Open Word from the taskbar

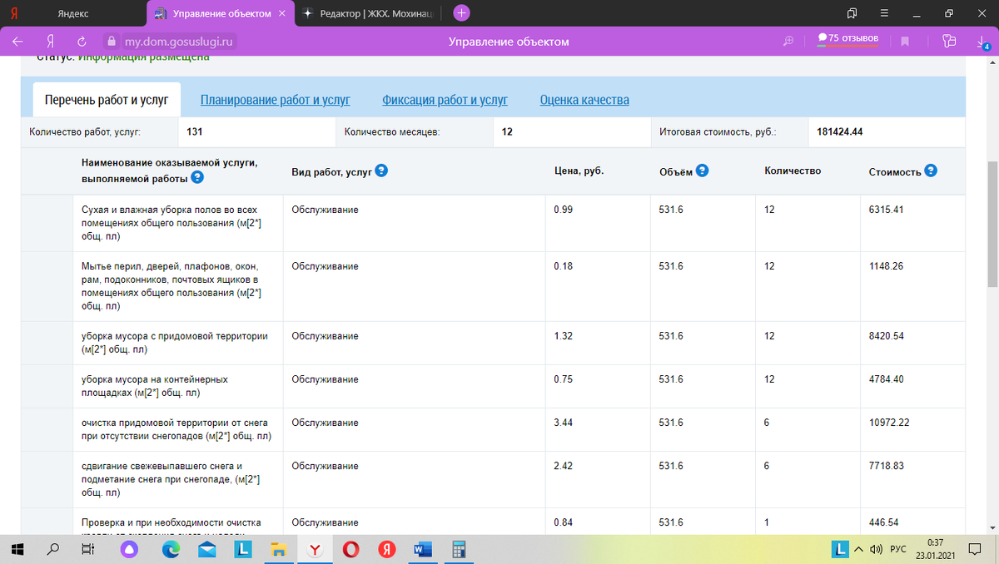423,549
